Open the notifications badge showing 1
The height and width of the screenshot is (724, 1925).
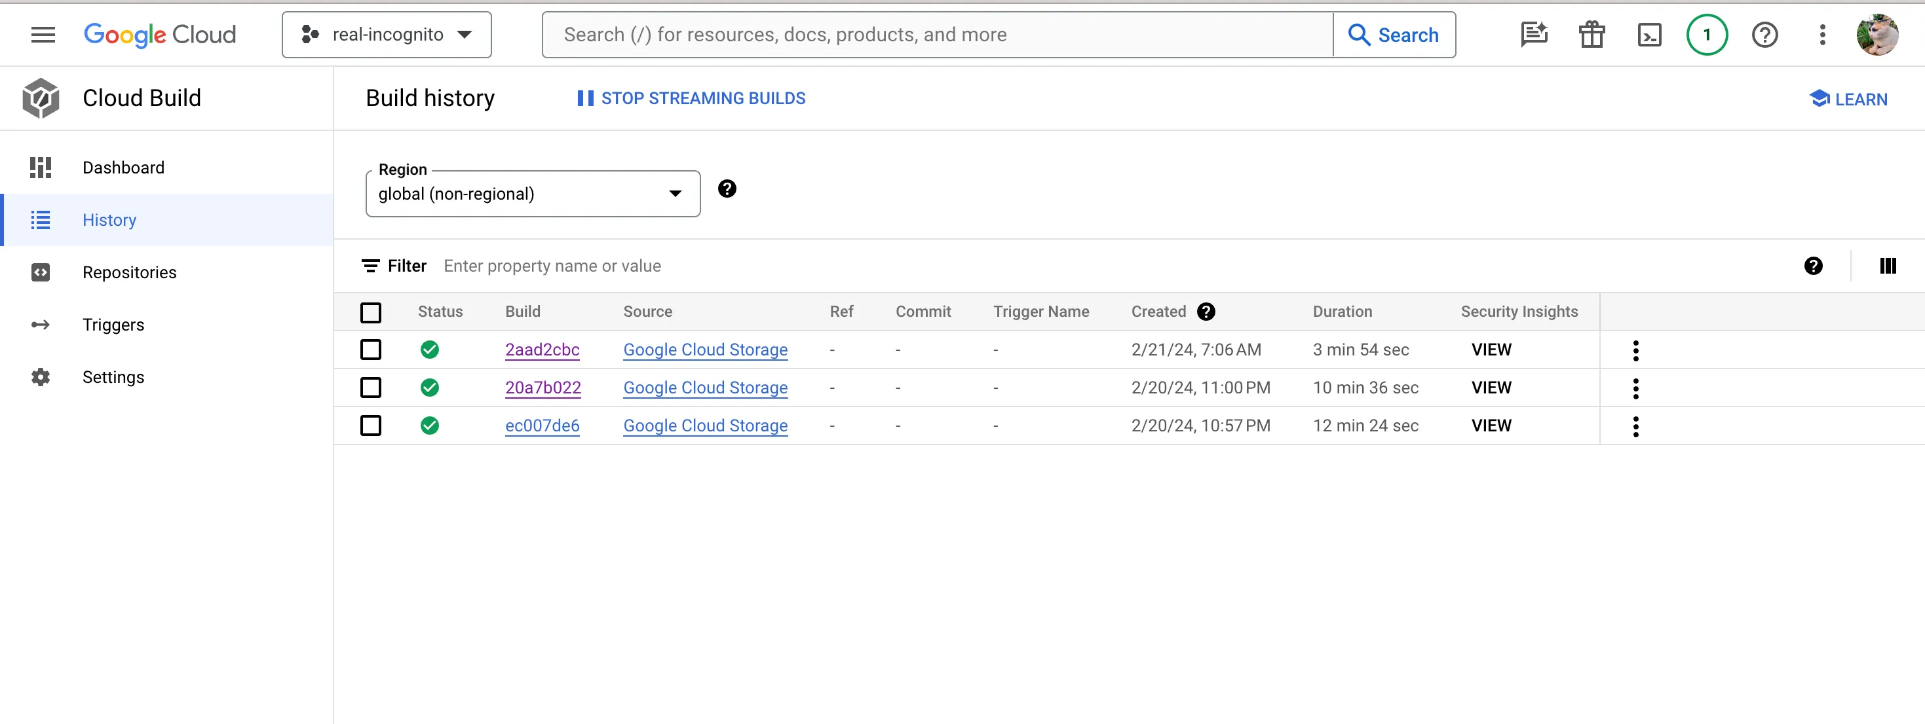[1706, 34]
